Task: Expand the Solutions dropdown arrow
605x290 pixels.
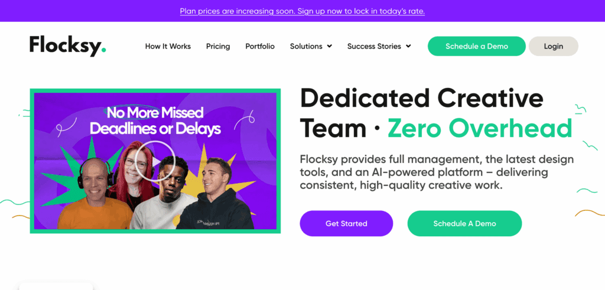Action: 329,46
